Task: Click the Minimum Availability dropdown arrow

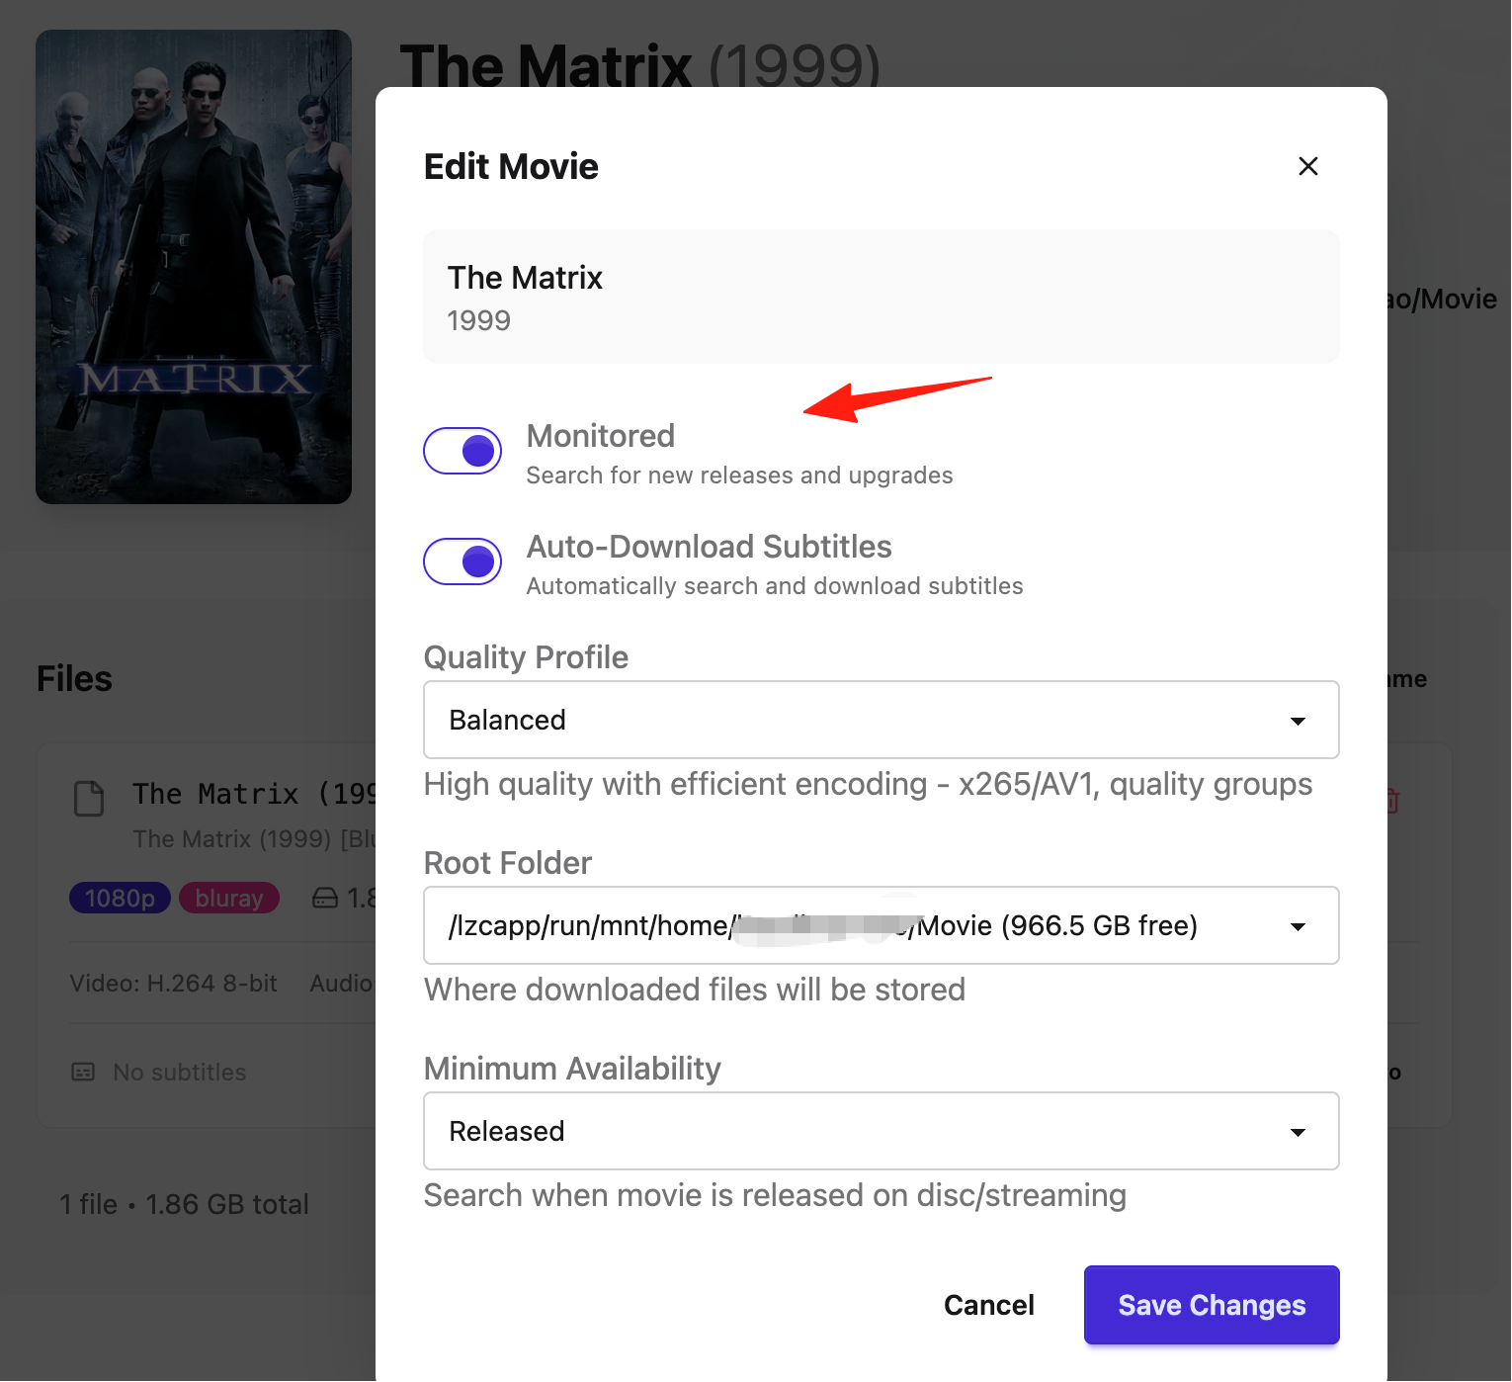Action: 1298,1132
